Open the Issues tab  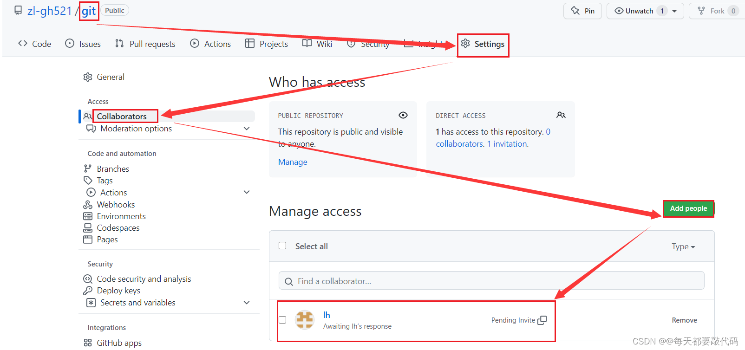pyautogui.click(x=83, y=44)
